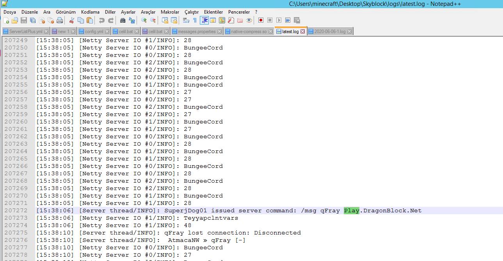503x261 pixels.
Task: Open the user defined language icon
Action: 213,20
